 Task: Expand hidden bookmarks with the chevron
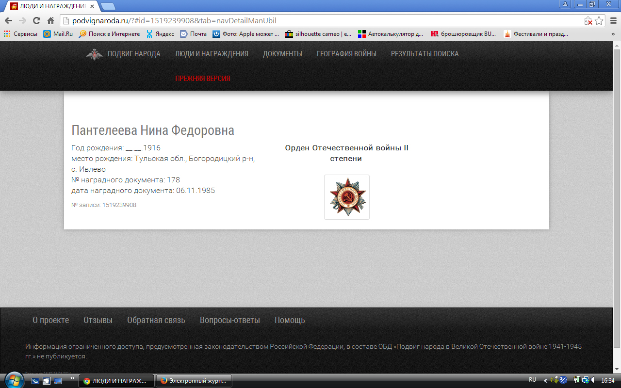click(x=614, y=34)
